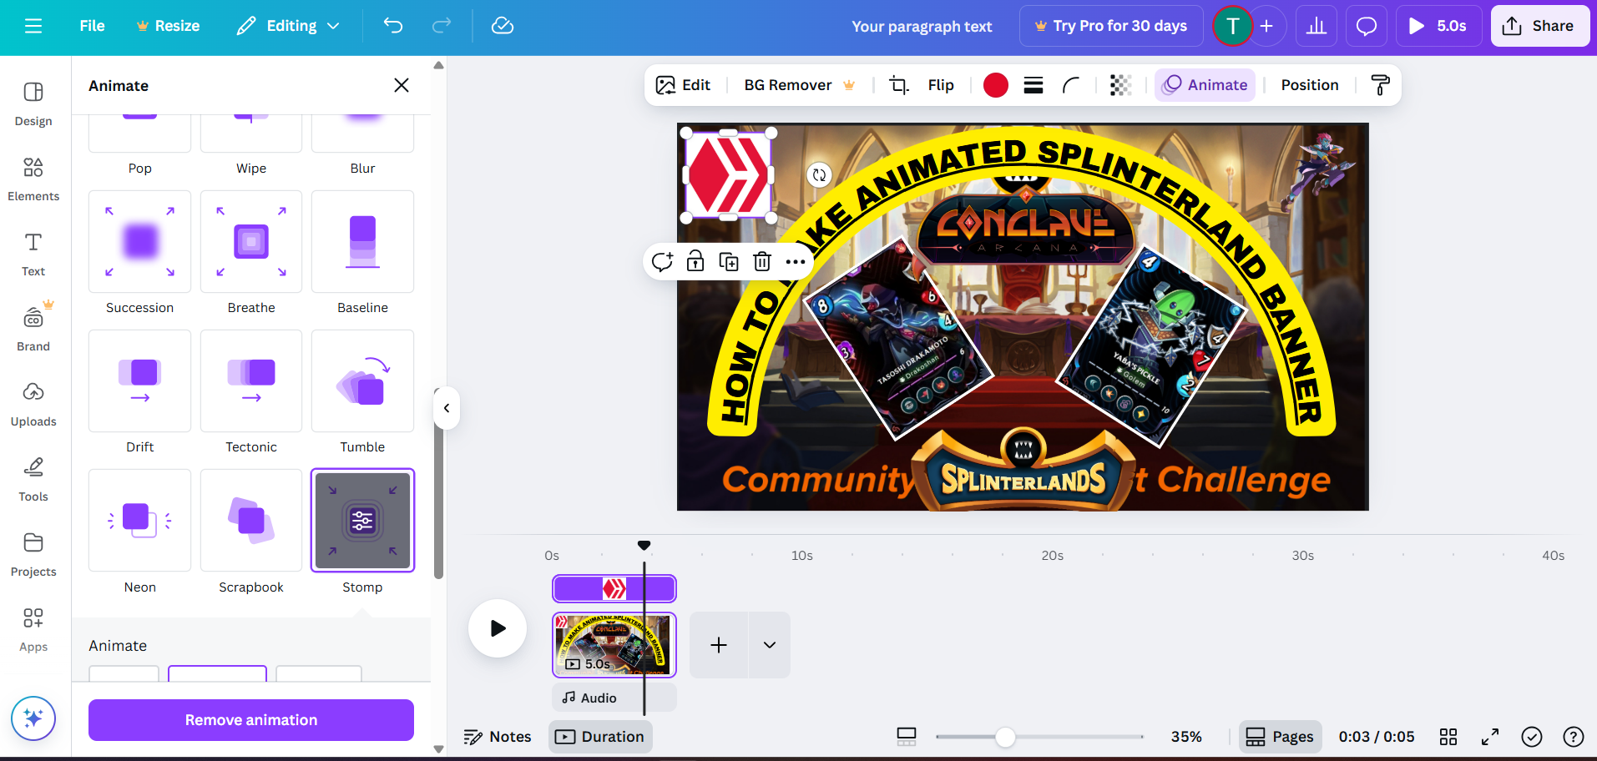The width and height of the screenshot is (1597, 761).
Task: Apply the Breathe animation
Action: 251,242
